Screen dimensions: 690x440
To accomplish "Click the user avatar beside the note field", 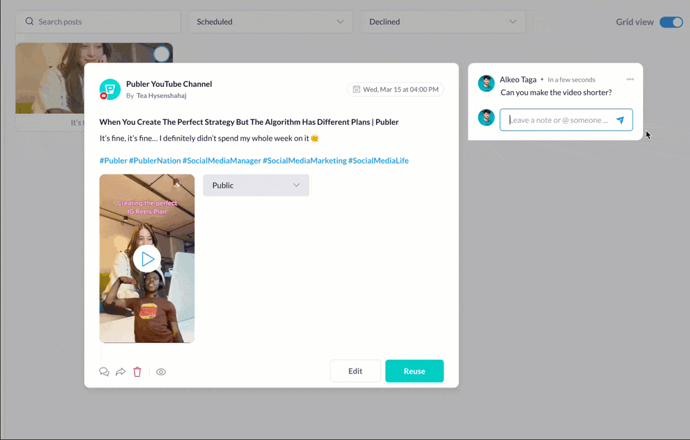I will (x=486, y=117).
